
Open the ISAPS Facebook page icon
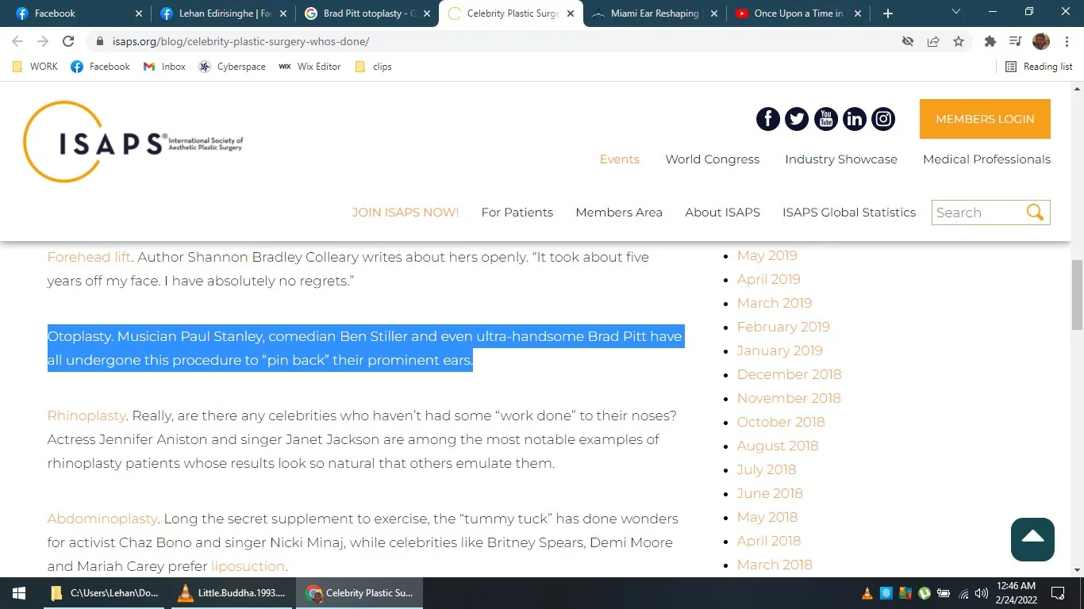point(768,119)
